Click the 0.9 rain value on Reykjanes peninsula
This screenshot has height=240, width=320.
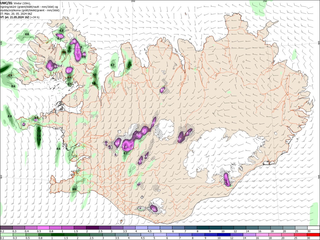pyautogui.click(x=74, y=189)
